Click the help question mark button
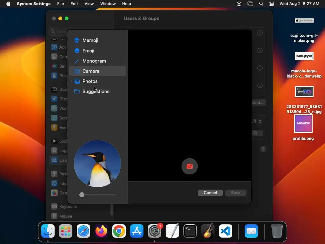 (x=263, y=149)
